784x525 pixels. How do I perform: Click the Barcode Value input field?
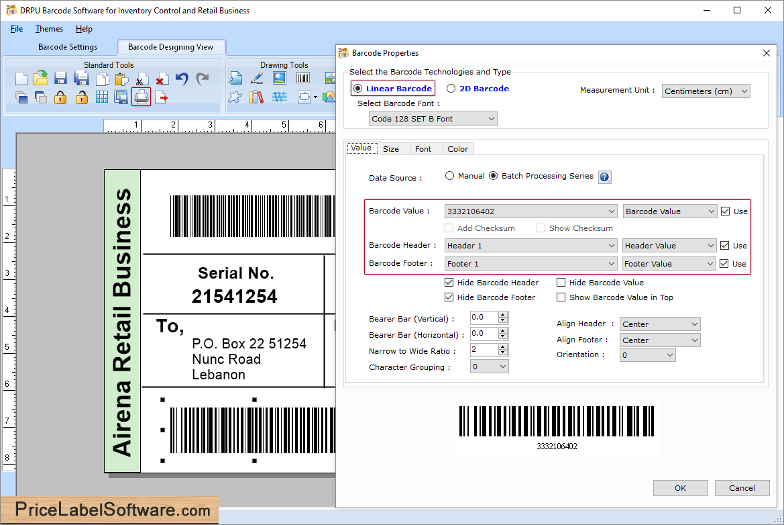click(523, 211)
